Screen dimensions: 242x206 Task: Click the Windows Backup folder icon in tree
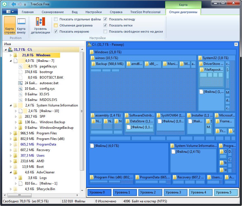[x=20, y=122]
